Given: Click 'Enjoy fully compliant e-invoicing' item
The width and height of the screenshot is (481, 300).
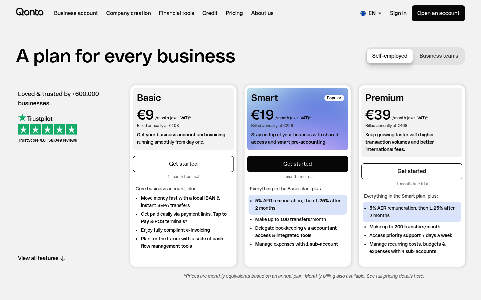Looking at the screenshot, I should 175,230.
